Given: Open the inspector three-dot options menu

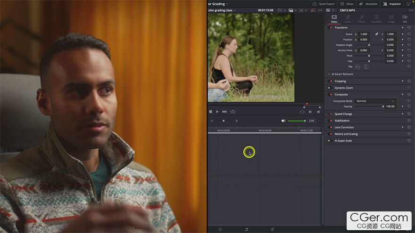Looking at the screenshot, I should click(x=411, y=10).
